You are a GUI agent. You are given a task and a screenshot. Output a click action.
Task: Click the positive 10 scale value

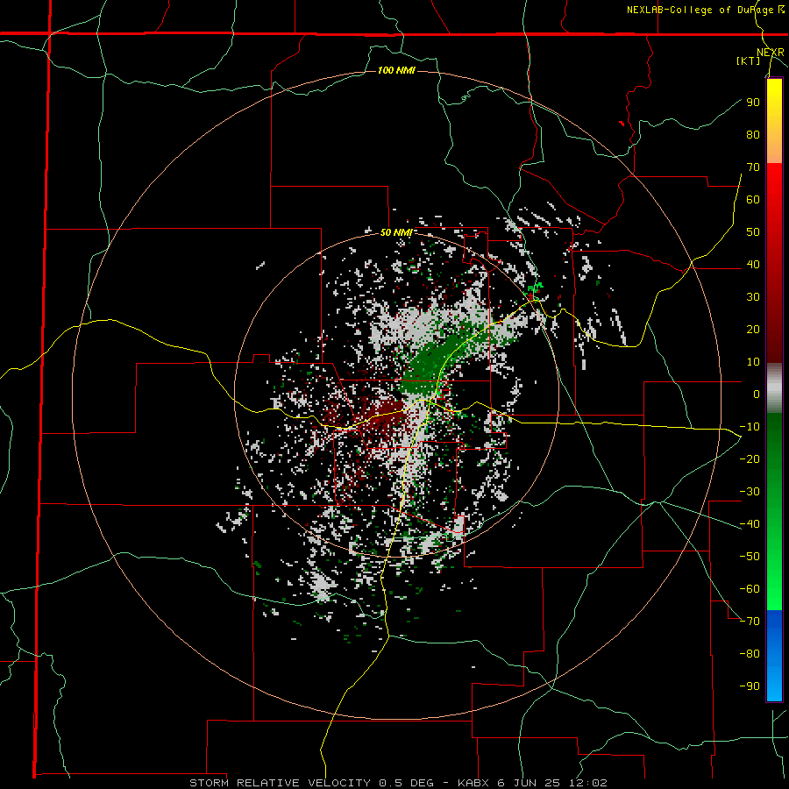pos(753,362)
